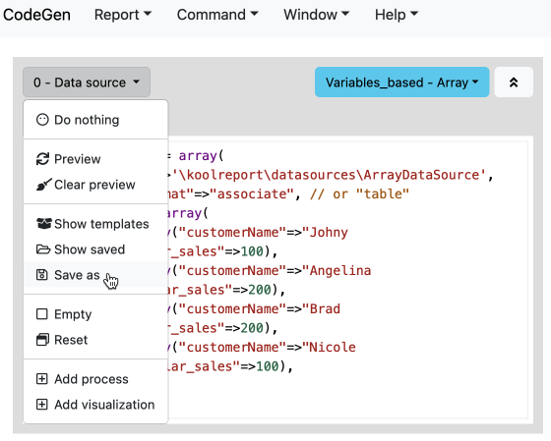This screenshot has height=441, width=551.
Task: Choose Clear preview menu entry
Action: (95, 185)
